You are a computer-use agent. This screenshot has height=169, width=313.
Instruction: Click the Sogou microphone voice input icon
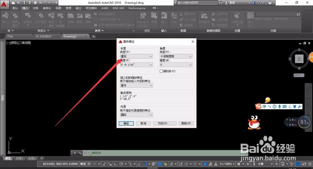tap(280, 107)
